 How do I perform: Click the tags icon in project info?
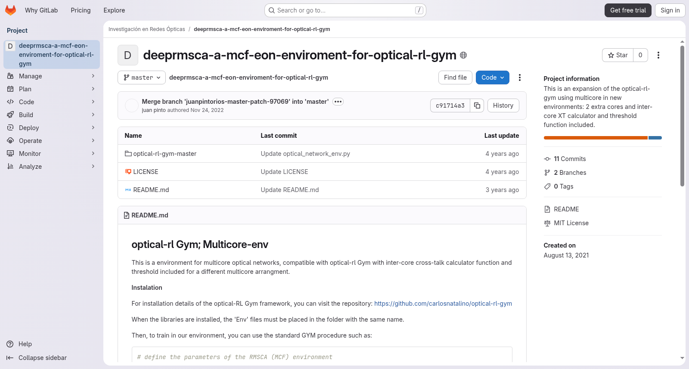point(547,186)
